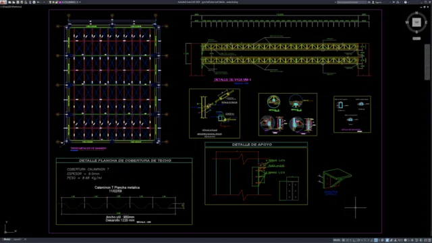Click the N compass letter on ViewCube
Viewport: 432px width, 243px height.
(x=416, y=13)
